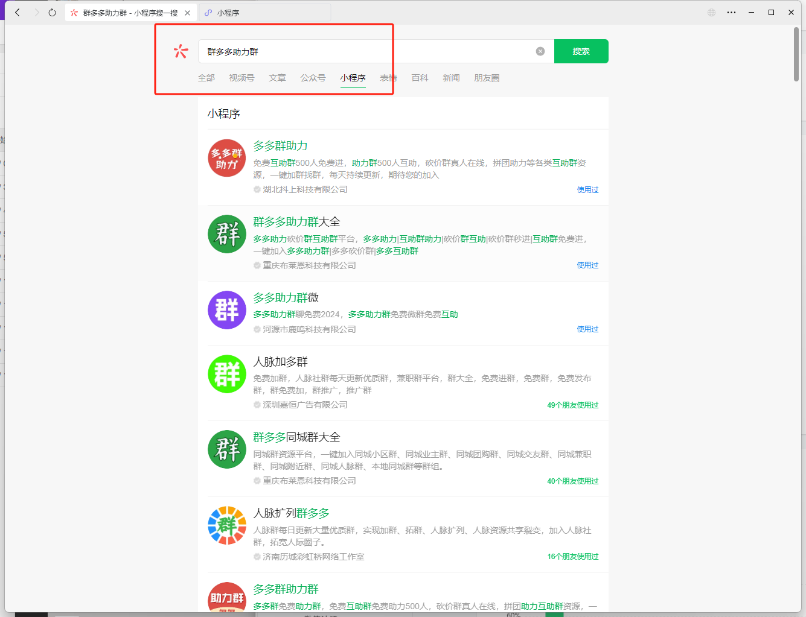806x617 pixels.
Task: Open the 多多群助力群 result title
Action: (286, 589)
